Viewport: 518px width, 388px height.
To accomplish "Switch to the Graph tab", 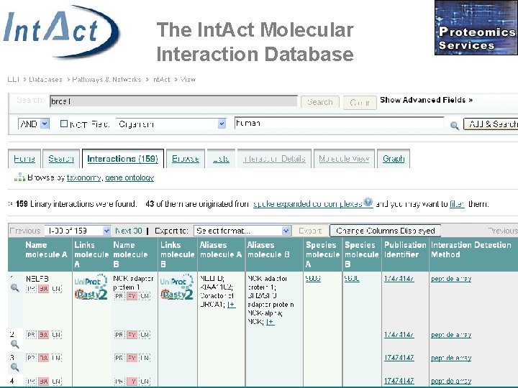I will [x=394, y=159].
